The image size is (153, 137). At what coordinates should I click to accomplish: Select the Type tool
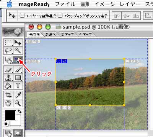click(18, 86)
